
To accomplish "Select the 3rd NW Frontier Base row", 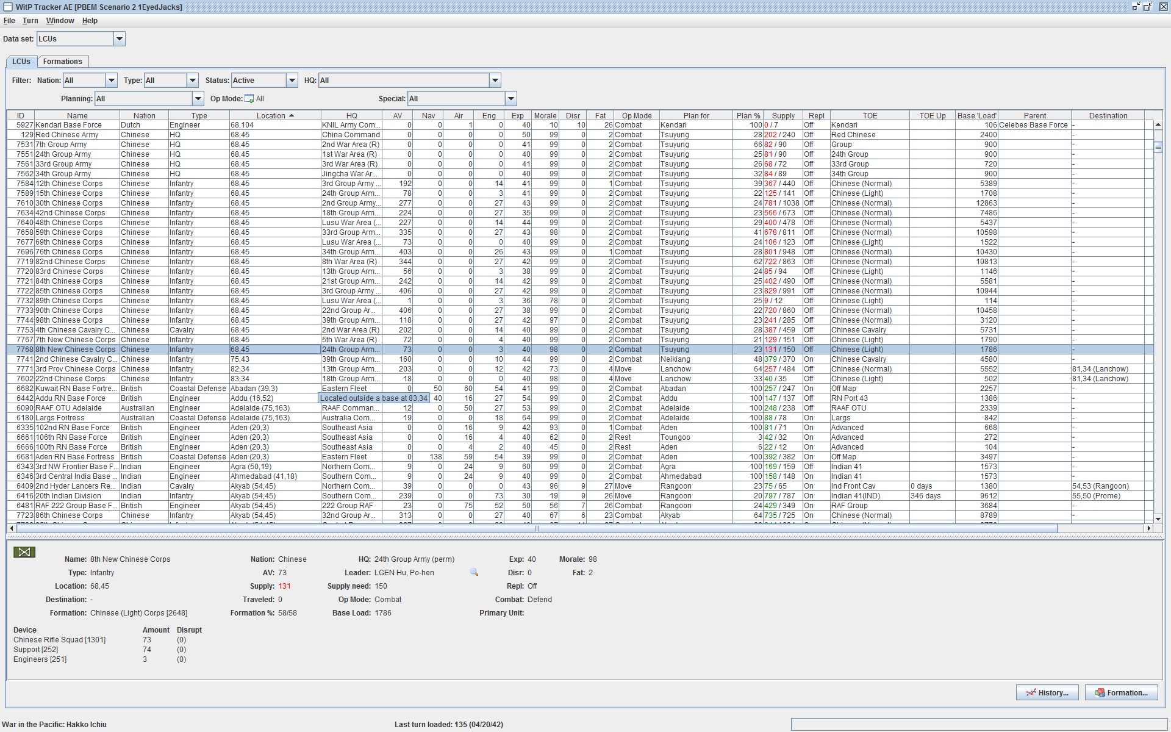I will 579,467.
